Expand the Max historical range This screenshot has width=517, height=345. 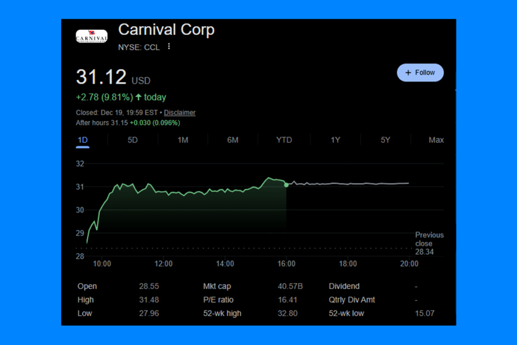pos(436,139)
